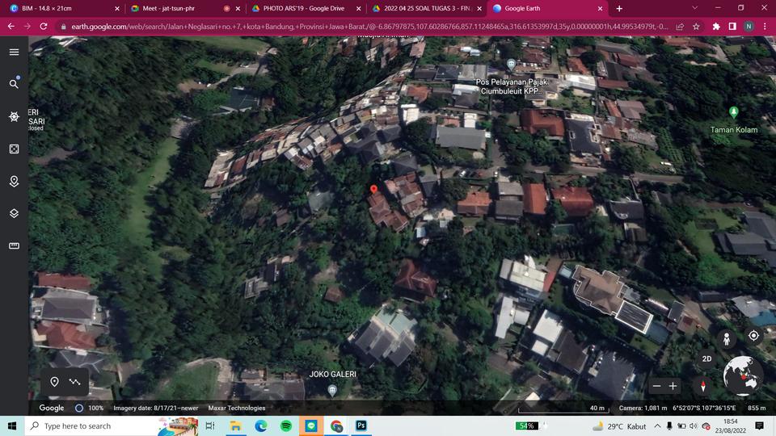
Task: Open Chrome three-dot menu
Action: [765, 26]
